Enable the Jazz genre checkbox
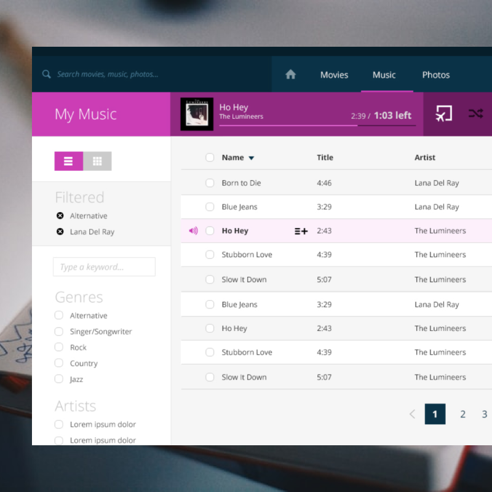The width and height of the screenshot is (492, 492). tap(59, 379)
